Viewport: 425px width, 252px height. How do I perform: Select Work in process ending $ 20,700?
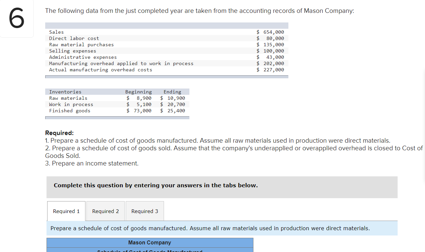pyautogui.click(x=173, y=104)
